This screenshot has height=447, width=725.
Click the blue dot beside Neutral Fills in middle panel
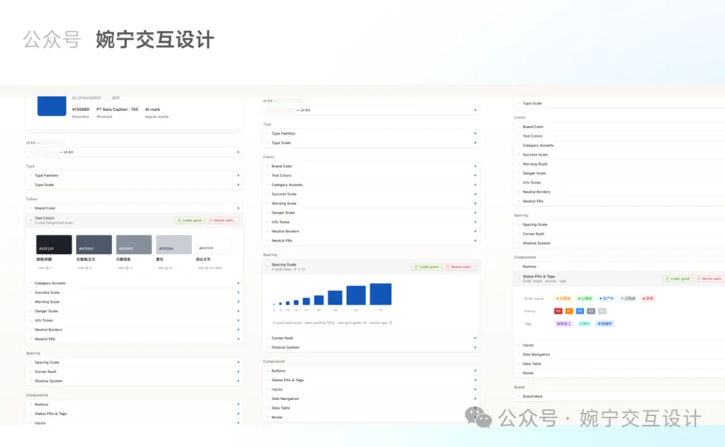[475, 241]
